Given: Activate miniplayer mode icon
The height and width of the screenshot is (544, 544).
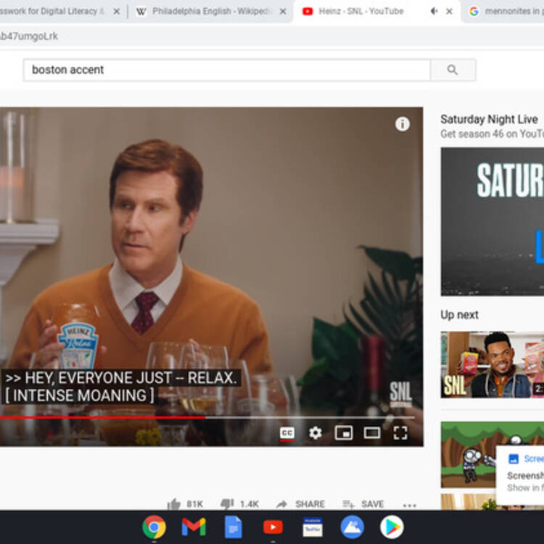Looking at the screenshot, I should tap(344, 432).
